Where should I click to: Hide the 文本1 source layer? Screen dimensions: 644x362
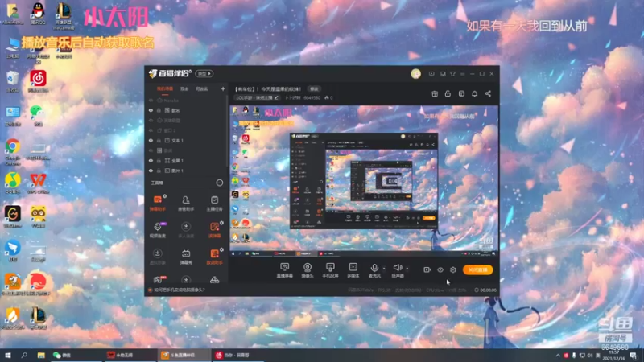pos(151,140)
